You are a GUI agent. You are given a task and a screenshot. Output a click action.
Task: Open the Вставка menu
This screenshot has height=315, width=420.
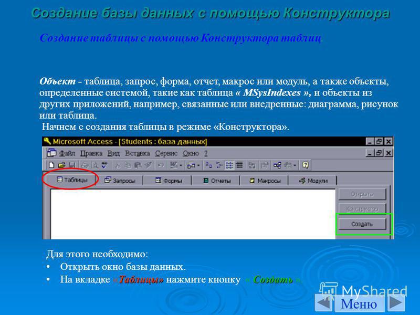(137, 153)
